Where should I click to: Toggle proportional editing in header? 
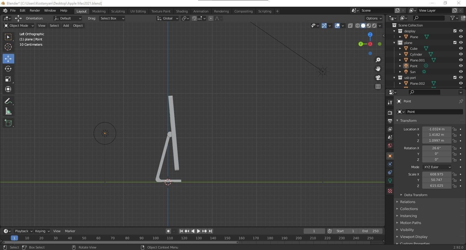[x=211, y=18]
